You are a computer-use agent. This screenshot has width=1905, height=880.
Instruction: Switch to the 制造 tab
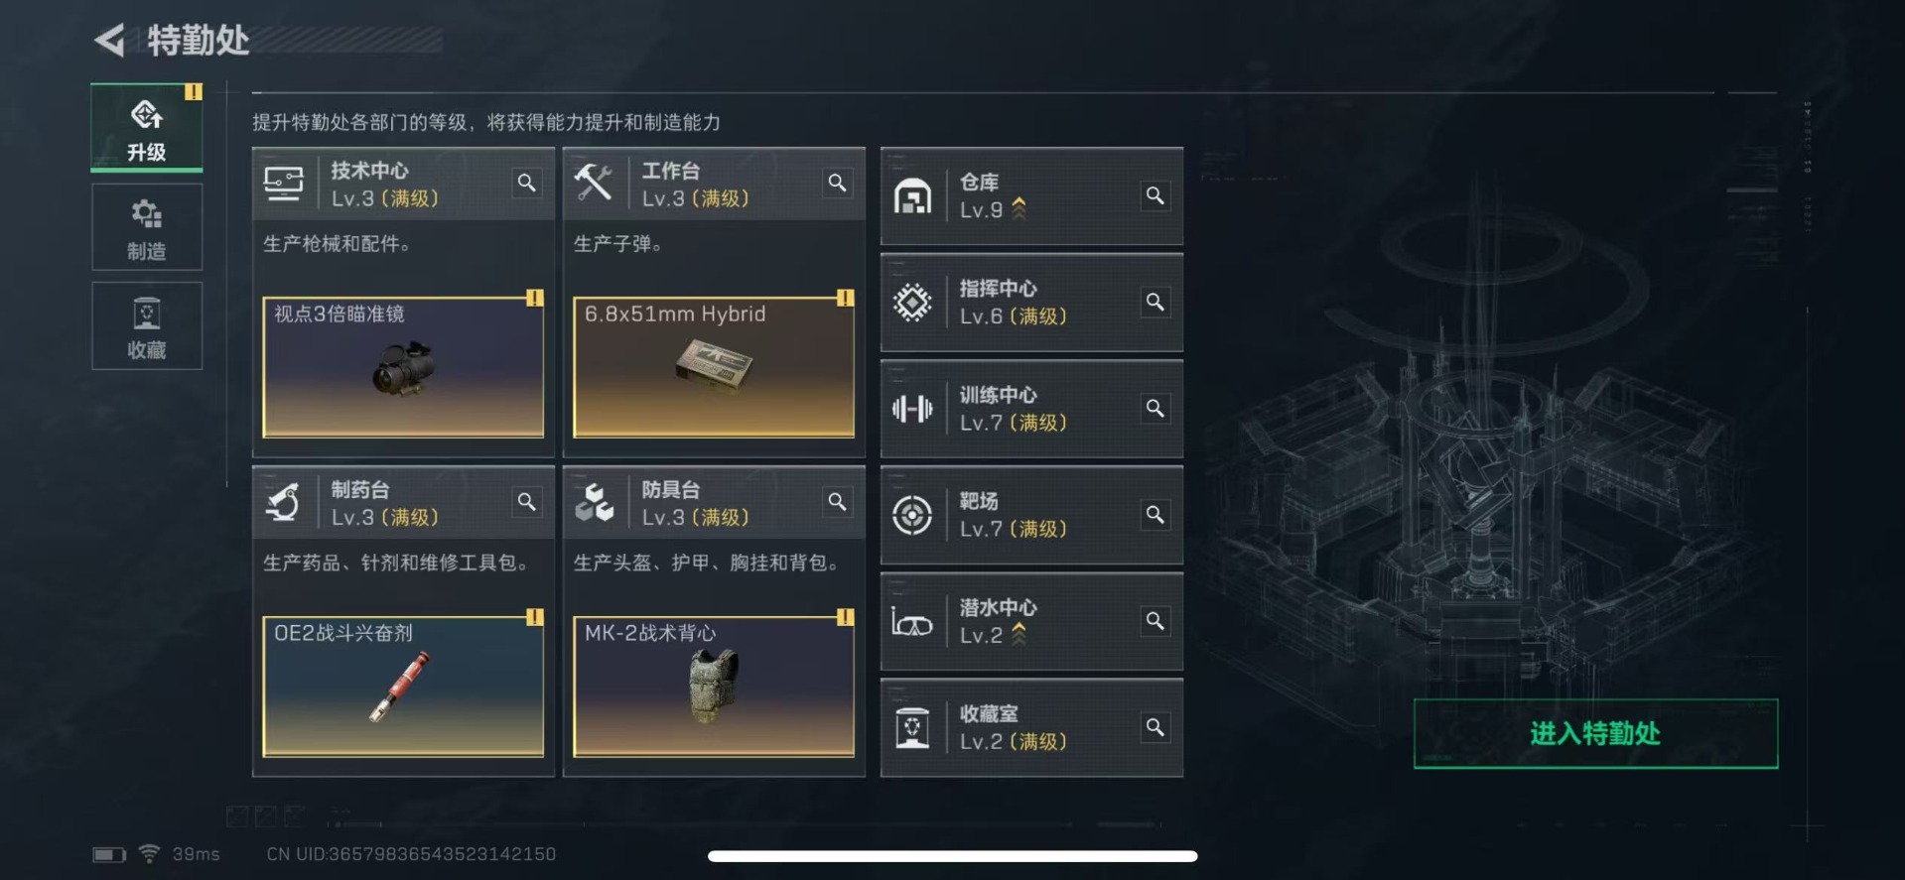(147, 227)
